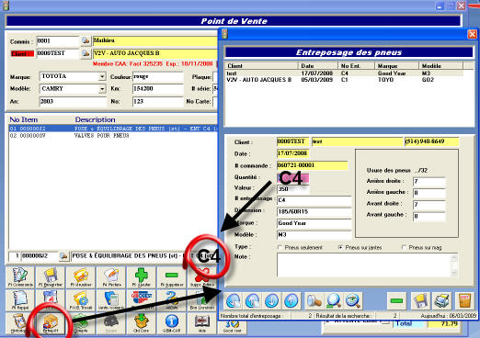Click the An field showing 2003

point(73,101)
